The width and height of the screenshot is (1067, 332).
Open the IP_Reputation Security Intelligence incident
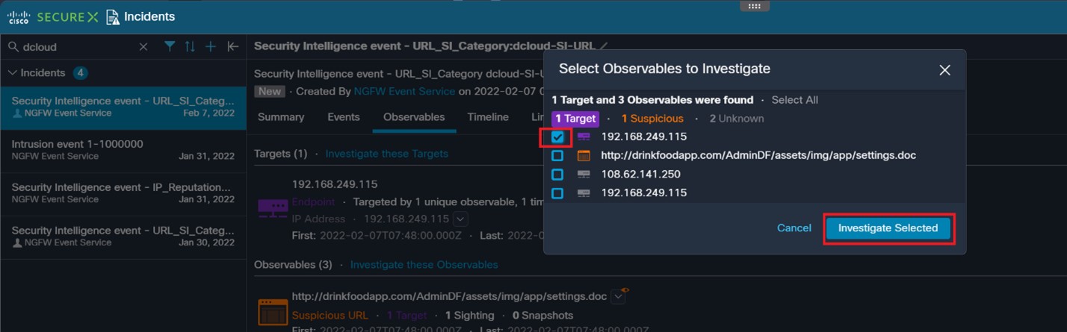click(x=123, y=194)
